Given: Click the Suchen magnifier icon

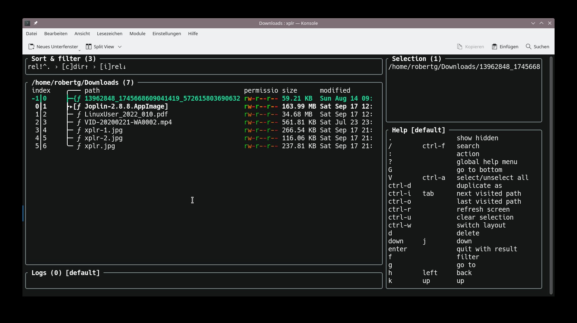Looking at the screenshot, I should click(528, 47).
